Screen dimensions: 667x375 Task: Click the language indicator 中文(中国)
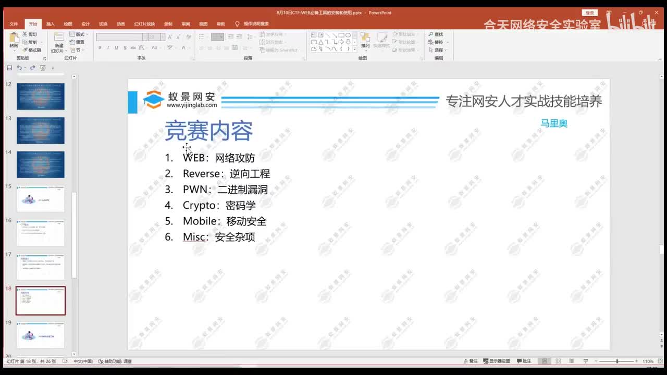83,361
